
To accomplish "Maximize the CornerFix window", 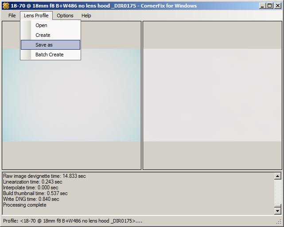I will 269,6.
